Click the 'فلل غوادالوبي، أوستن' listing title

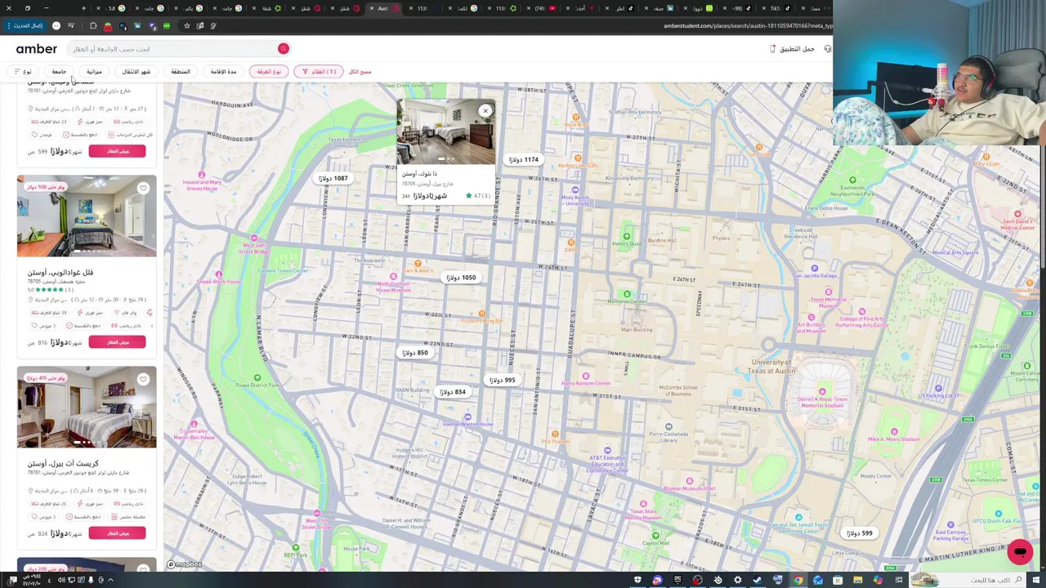point(60,272)
